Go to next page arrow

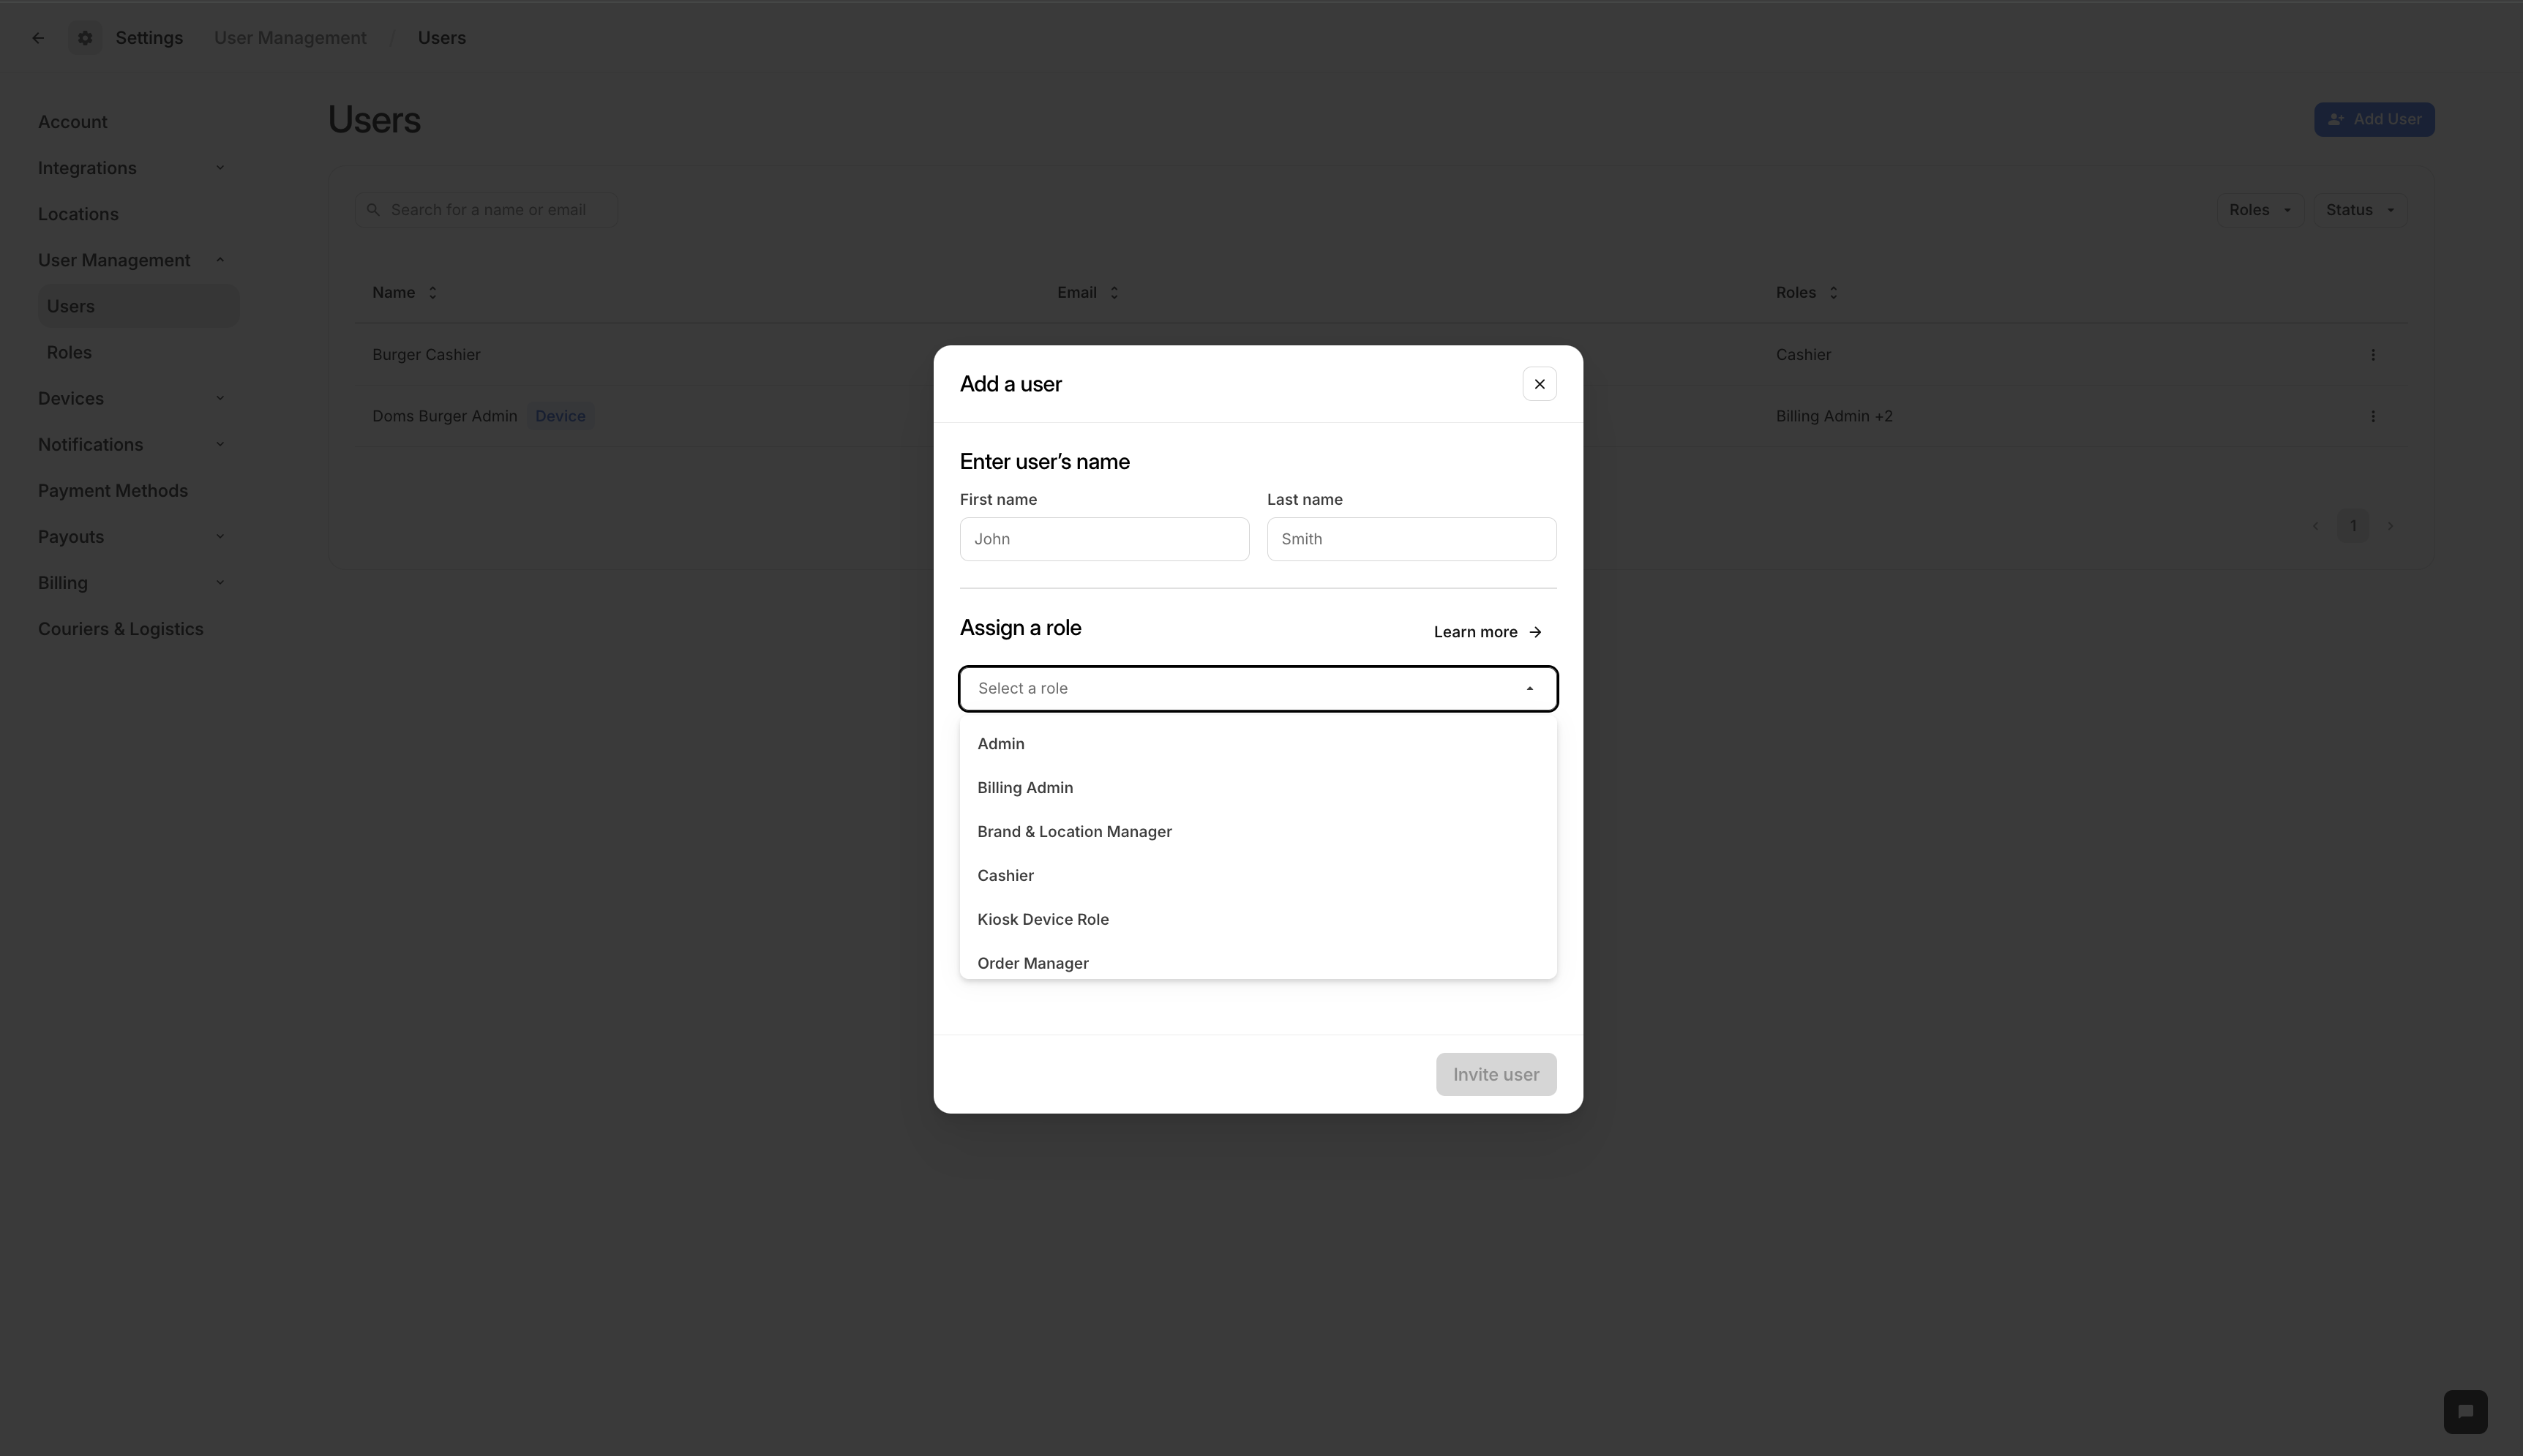pos(2390,526)
